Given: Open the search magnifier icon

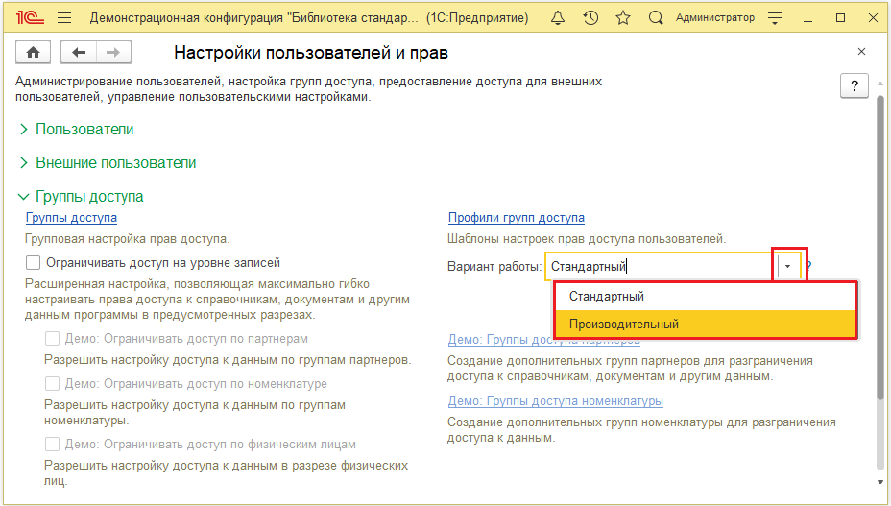Looking at the screenshot, I should (656, 18).
